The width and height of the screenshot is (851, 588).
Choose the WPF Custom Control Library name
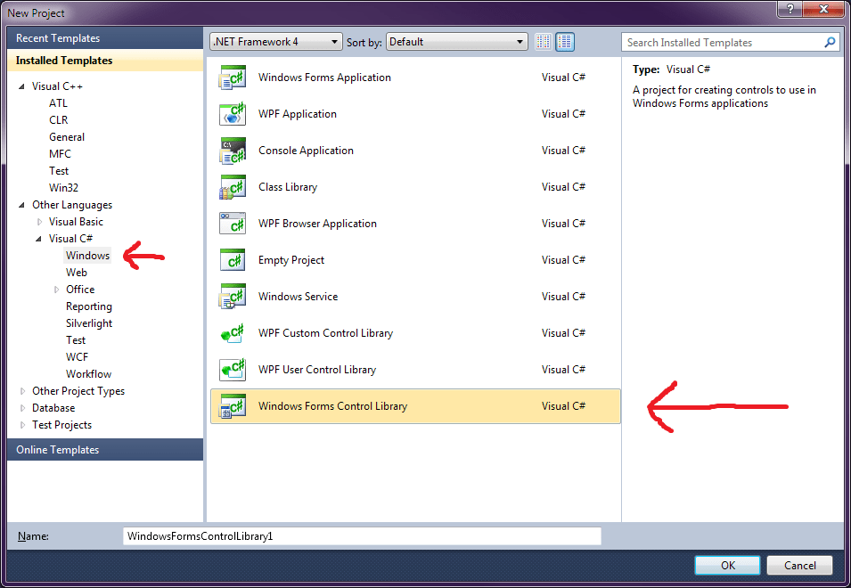tap(325, 333)
